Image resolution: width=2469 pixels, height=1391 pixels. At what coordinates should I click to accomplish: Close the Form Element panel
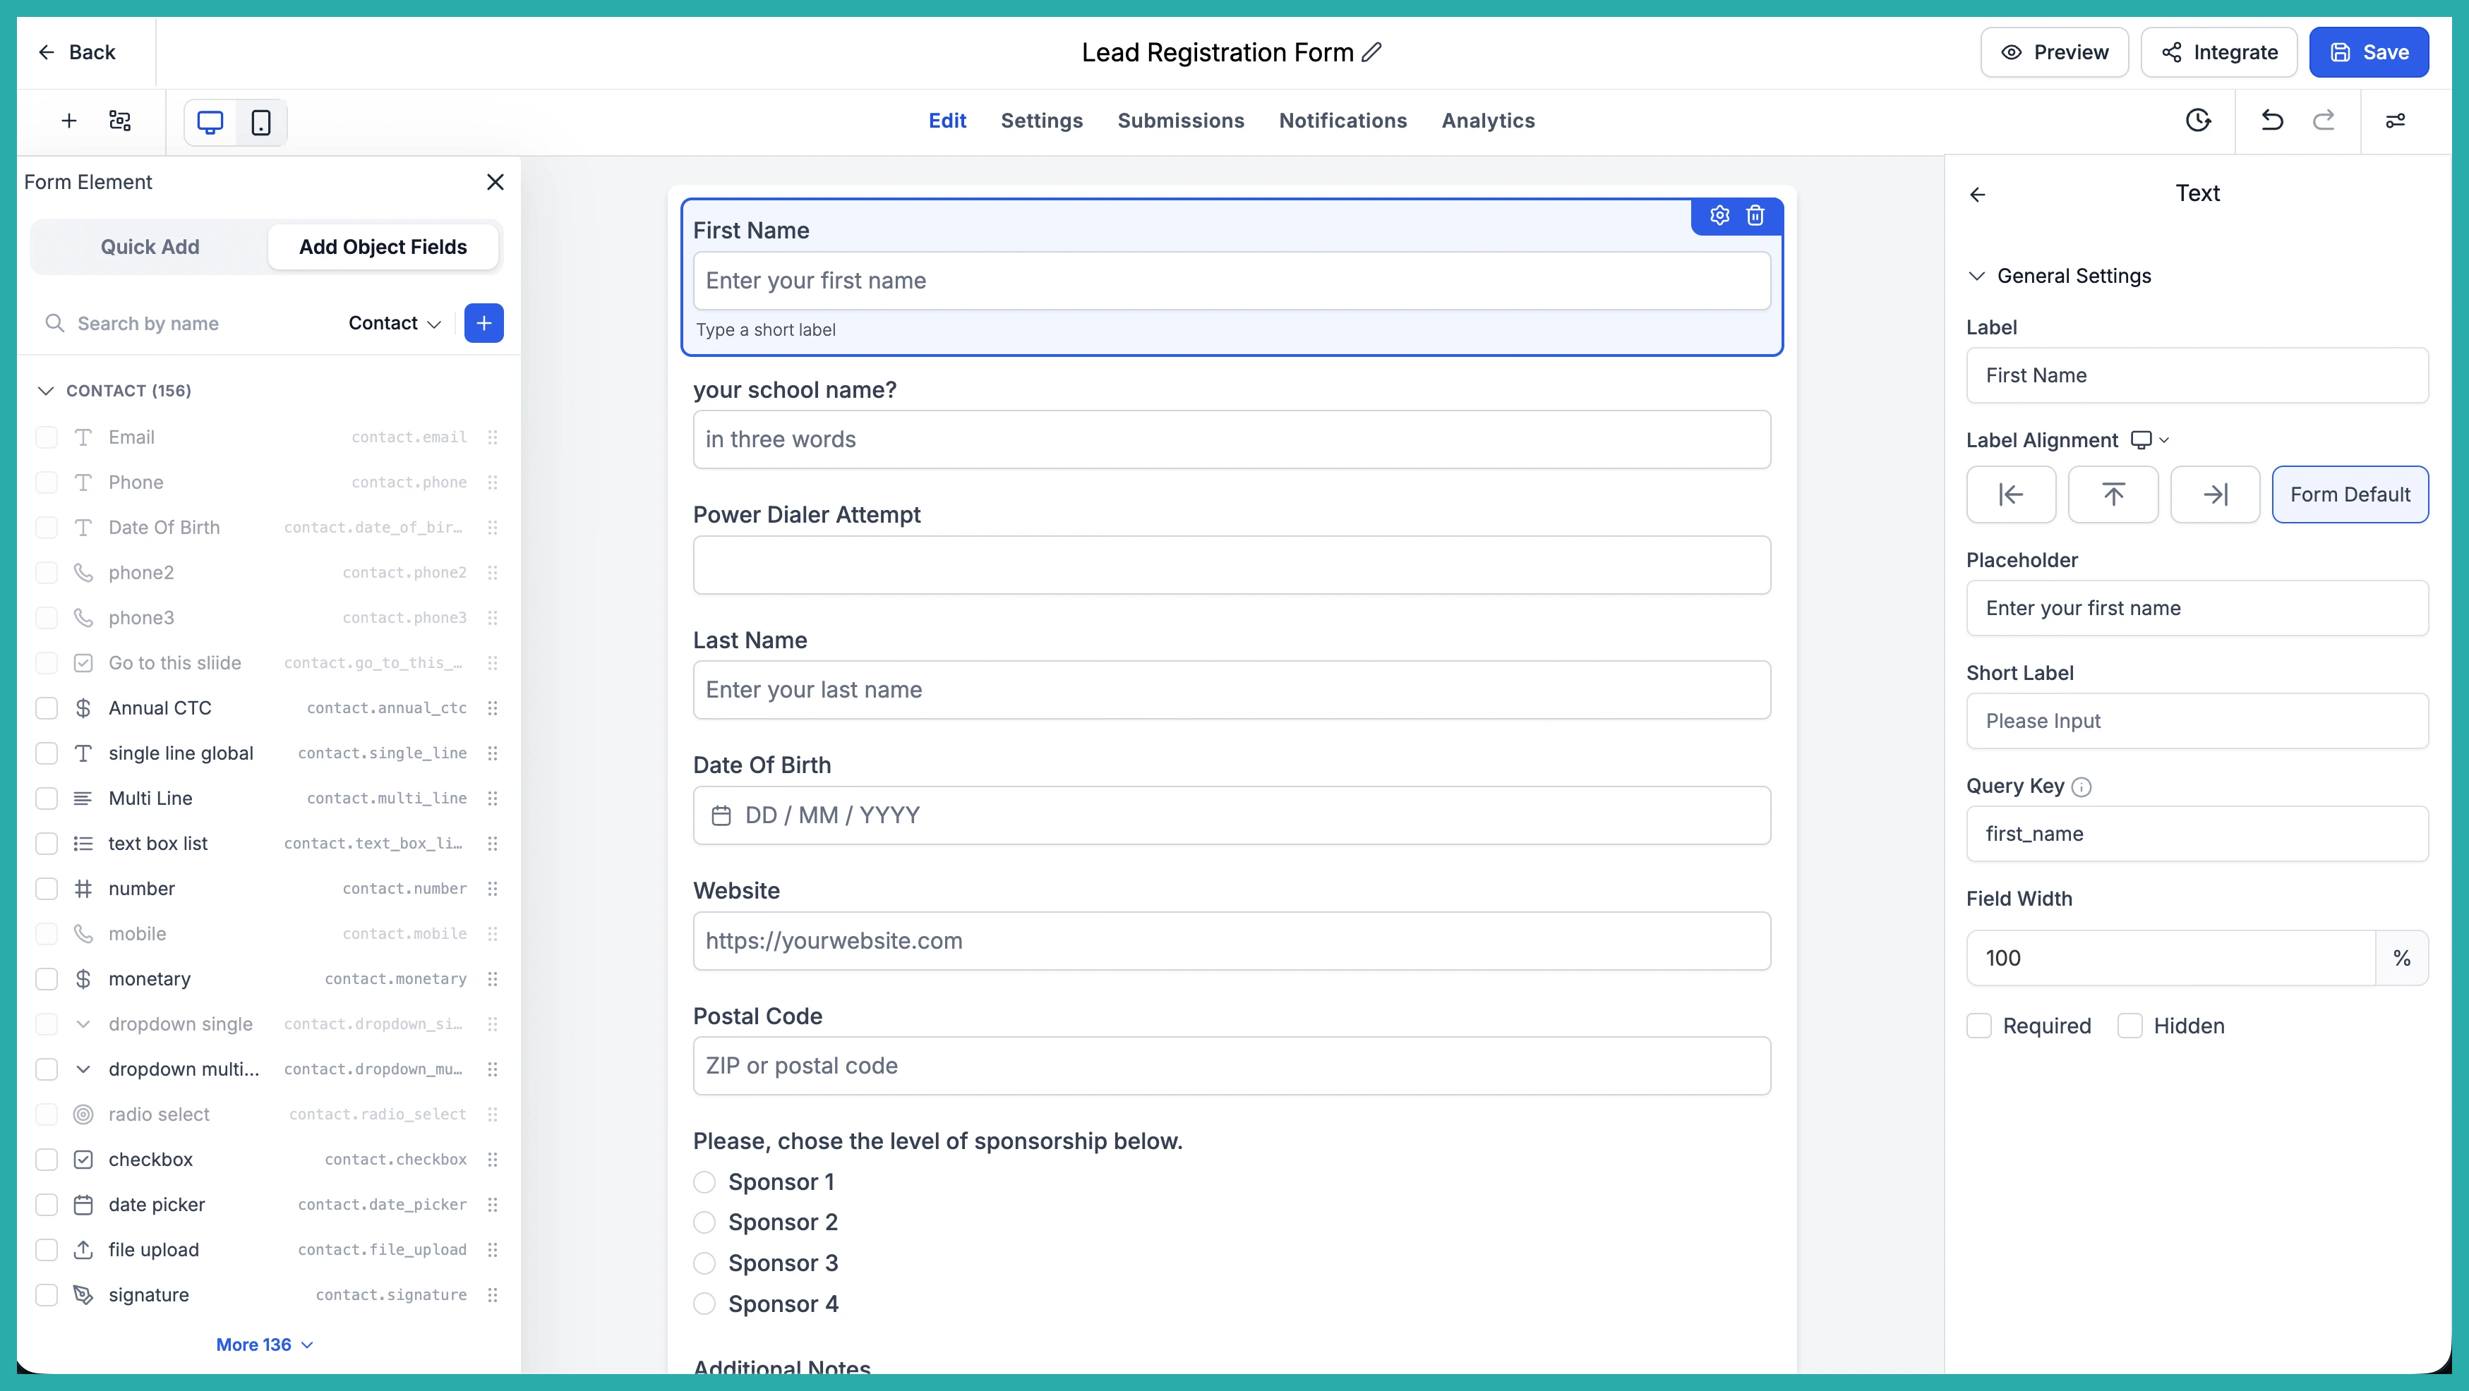tap(495, 182)
